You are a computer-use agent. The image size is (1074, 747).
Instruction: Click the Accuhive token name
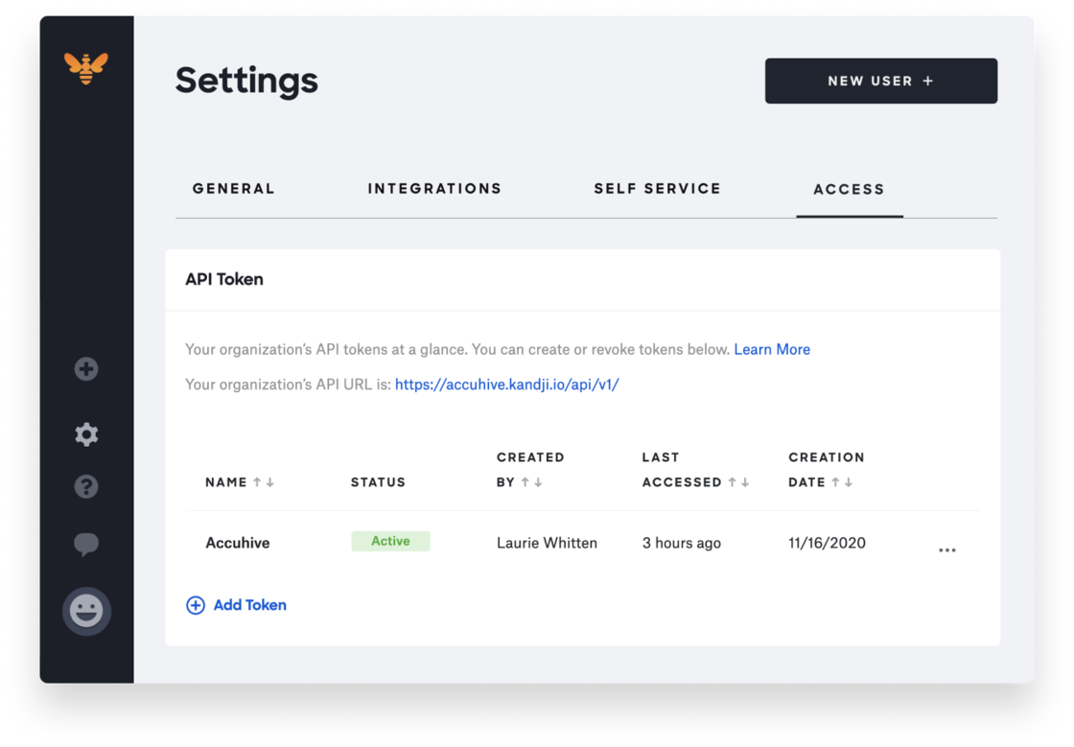[238, 543]
